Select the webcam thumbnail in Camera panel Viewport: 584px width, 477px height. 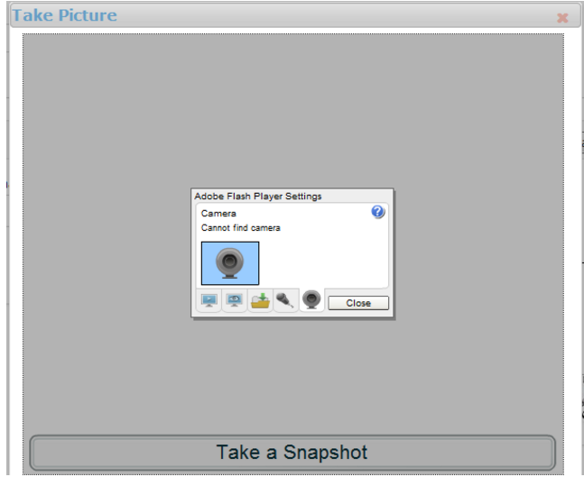(x=230, y=263)
